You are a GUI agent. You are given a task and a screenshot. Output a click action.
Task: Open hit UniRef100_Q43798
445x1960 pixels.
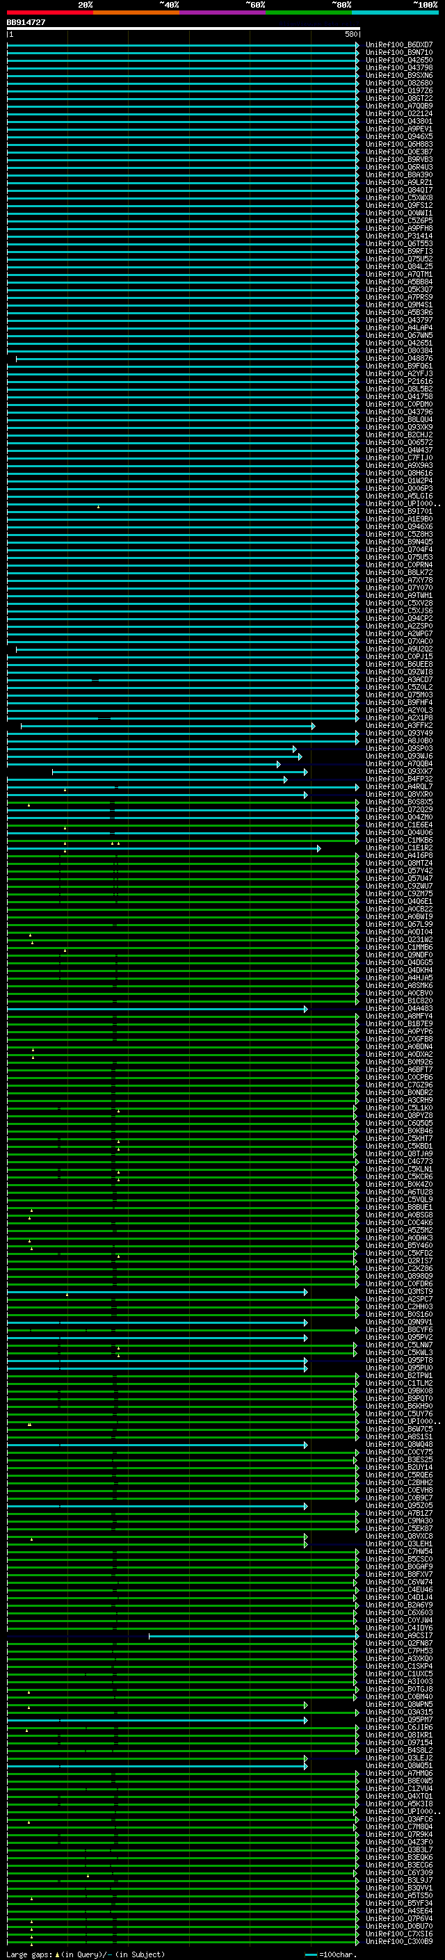tap(399, 67)
